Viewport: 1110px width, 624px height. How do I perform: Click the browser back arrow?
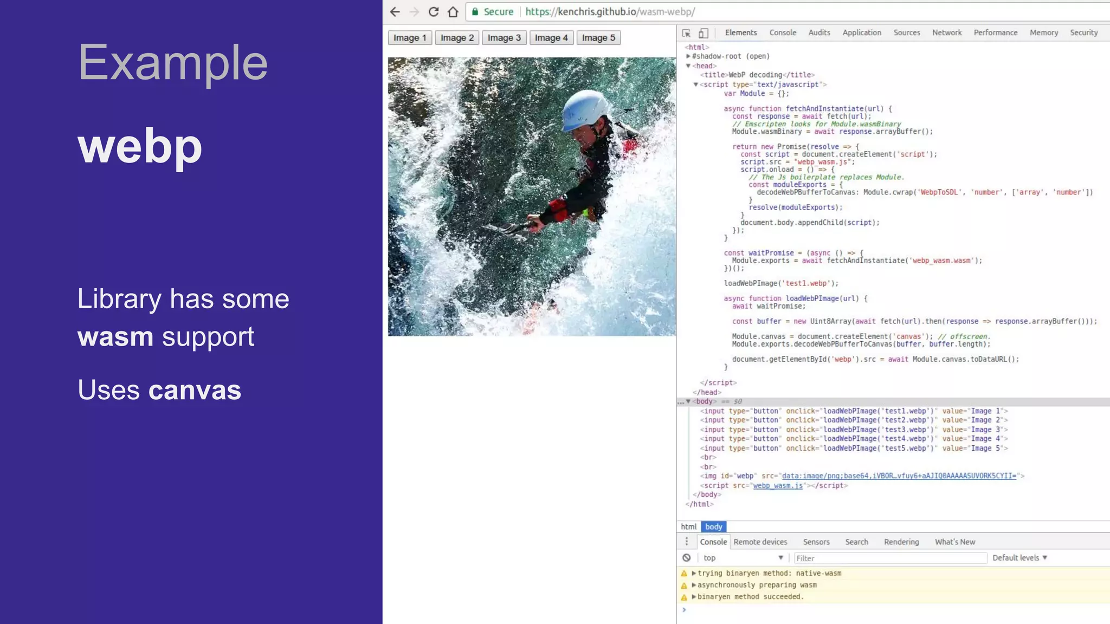[395, 12]
